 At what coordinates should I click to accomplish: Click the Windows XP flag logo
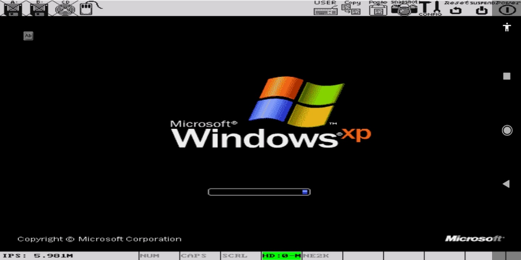pos(296,102)
